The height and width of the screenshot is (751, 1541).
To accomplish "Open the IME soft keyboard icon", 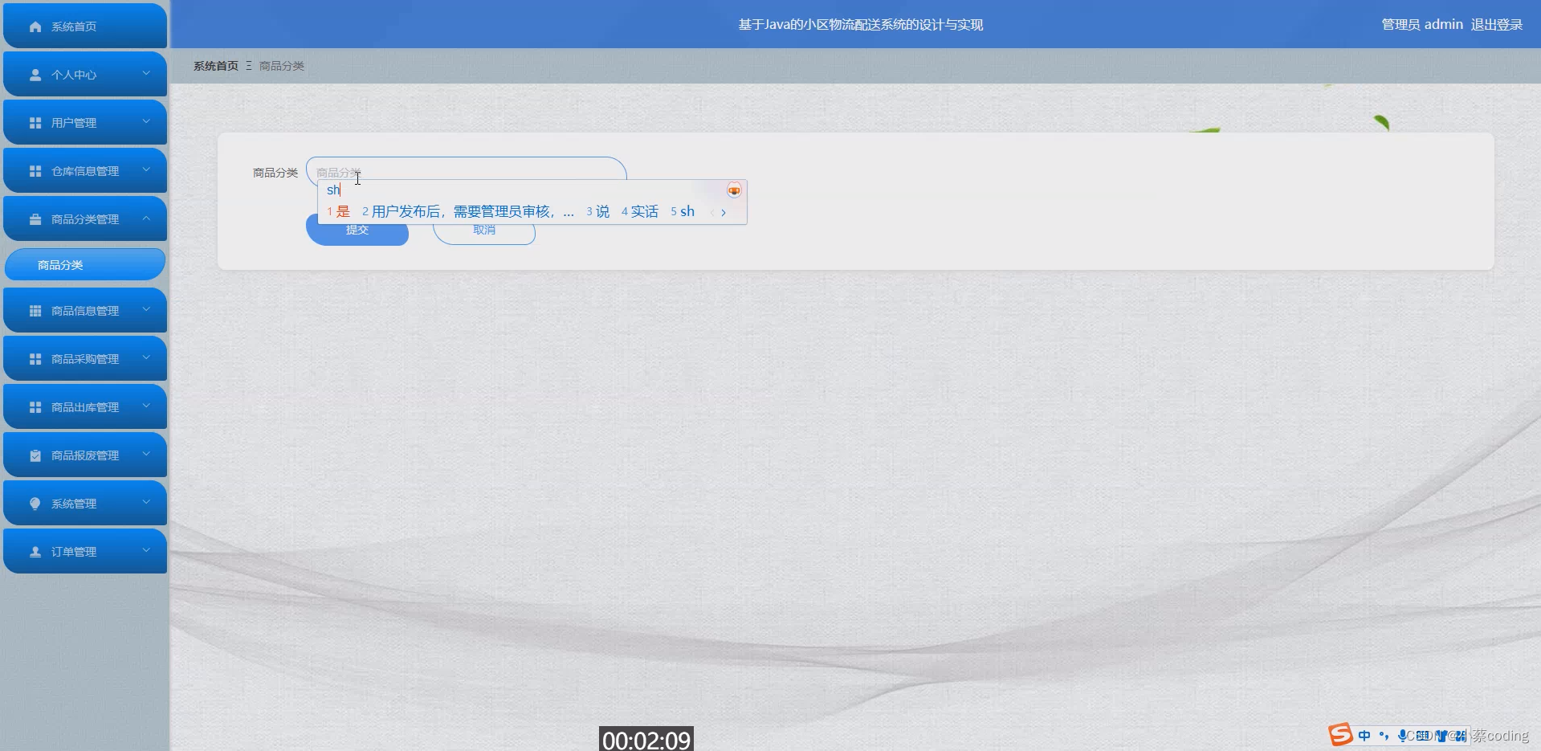I will (x=1423, y=735).
